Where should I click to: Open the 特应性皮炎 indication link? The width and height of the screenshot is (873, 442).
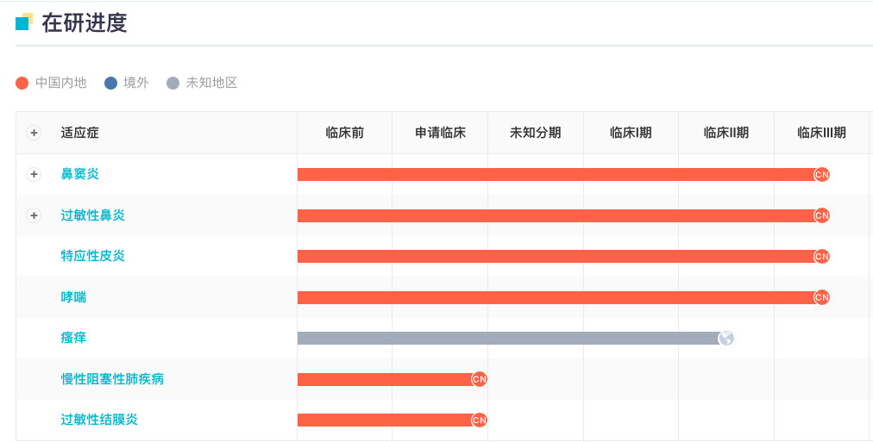coord(93,256)
